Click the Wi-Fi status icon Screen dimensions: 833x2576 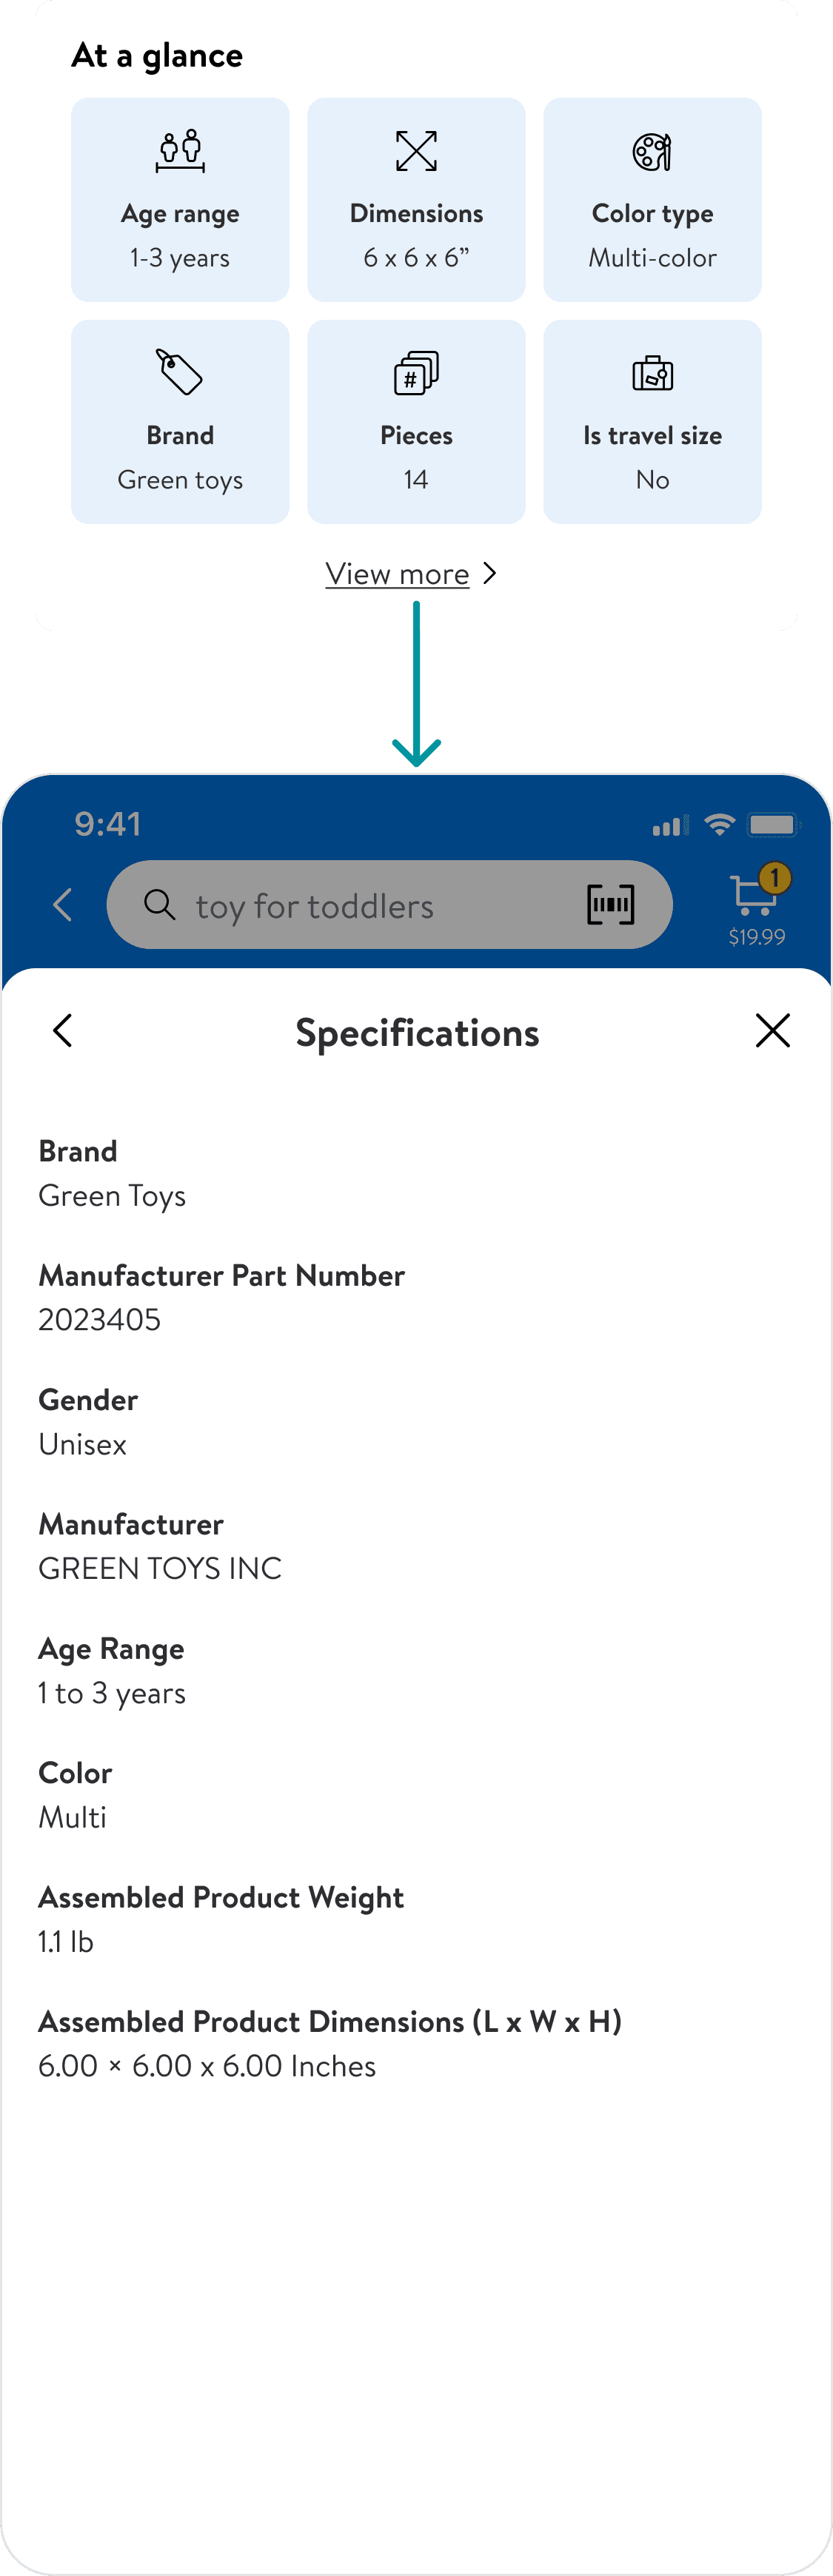719,825
